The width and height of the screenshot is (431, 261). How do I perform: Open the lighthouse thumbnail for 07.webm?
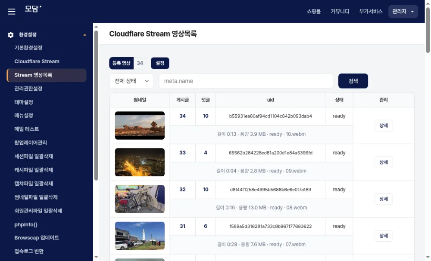(140, 236)
